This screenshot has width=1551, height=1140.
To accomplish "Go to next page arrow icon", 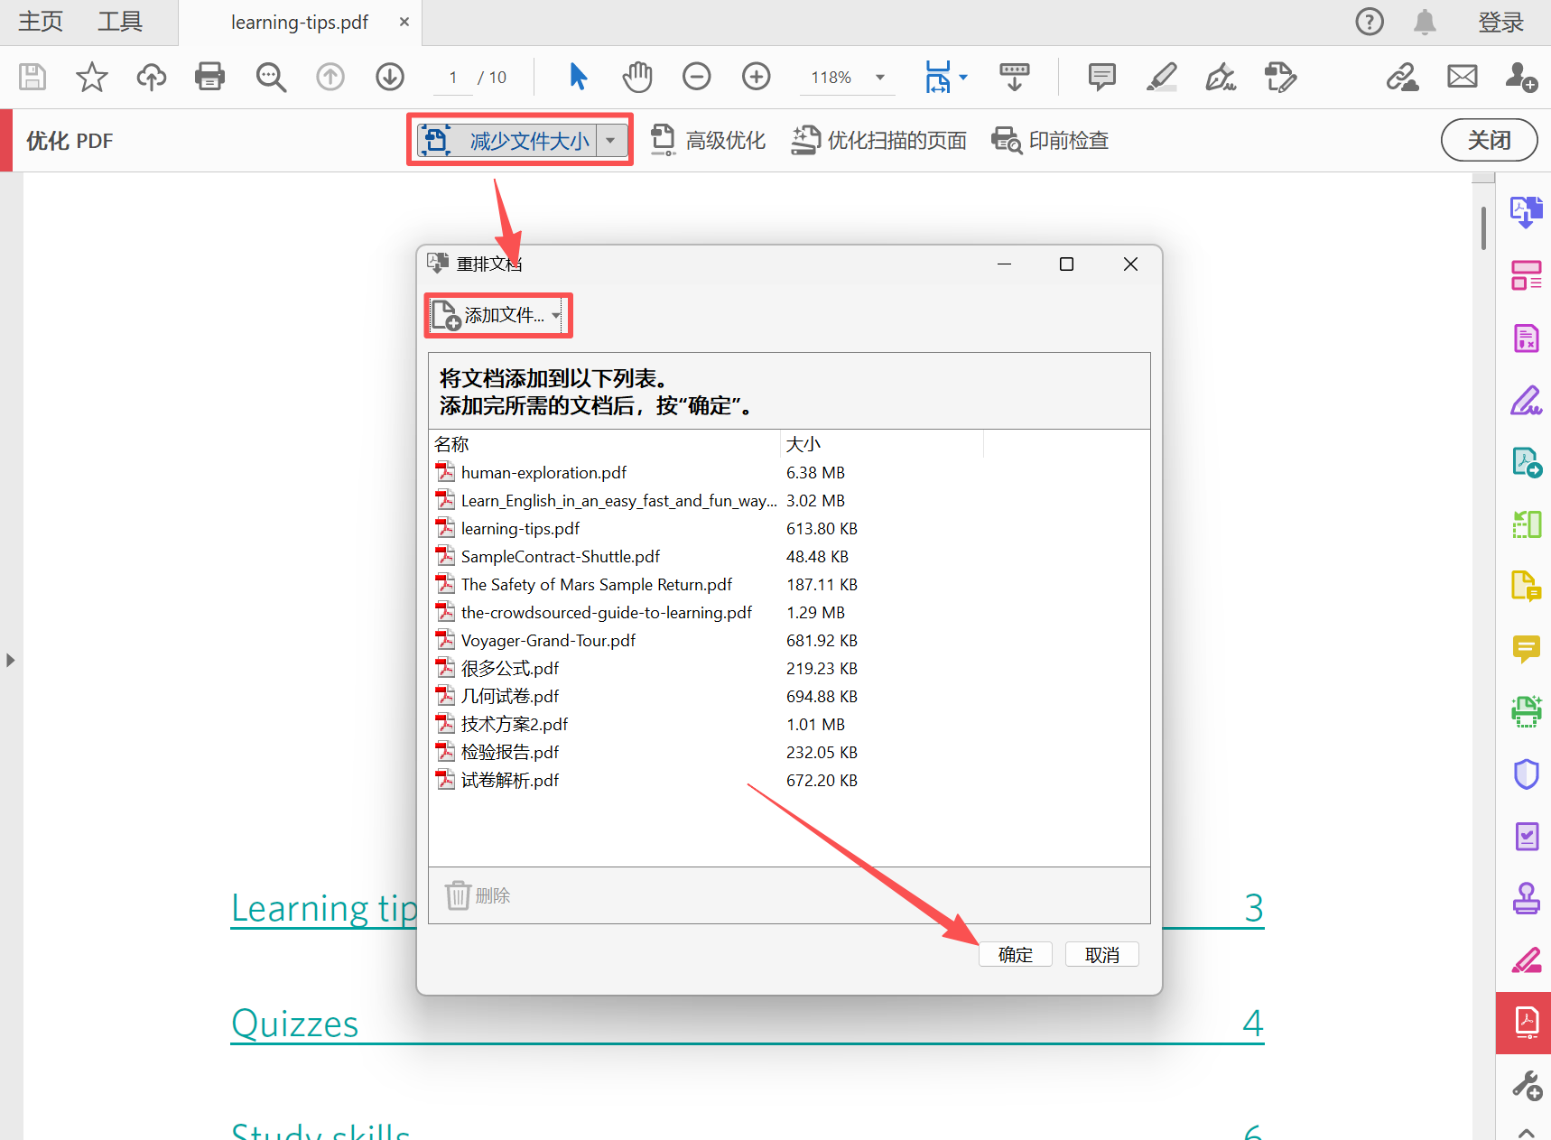I will click(390, 77).
